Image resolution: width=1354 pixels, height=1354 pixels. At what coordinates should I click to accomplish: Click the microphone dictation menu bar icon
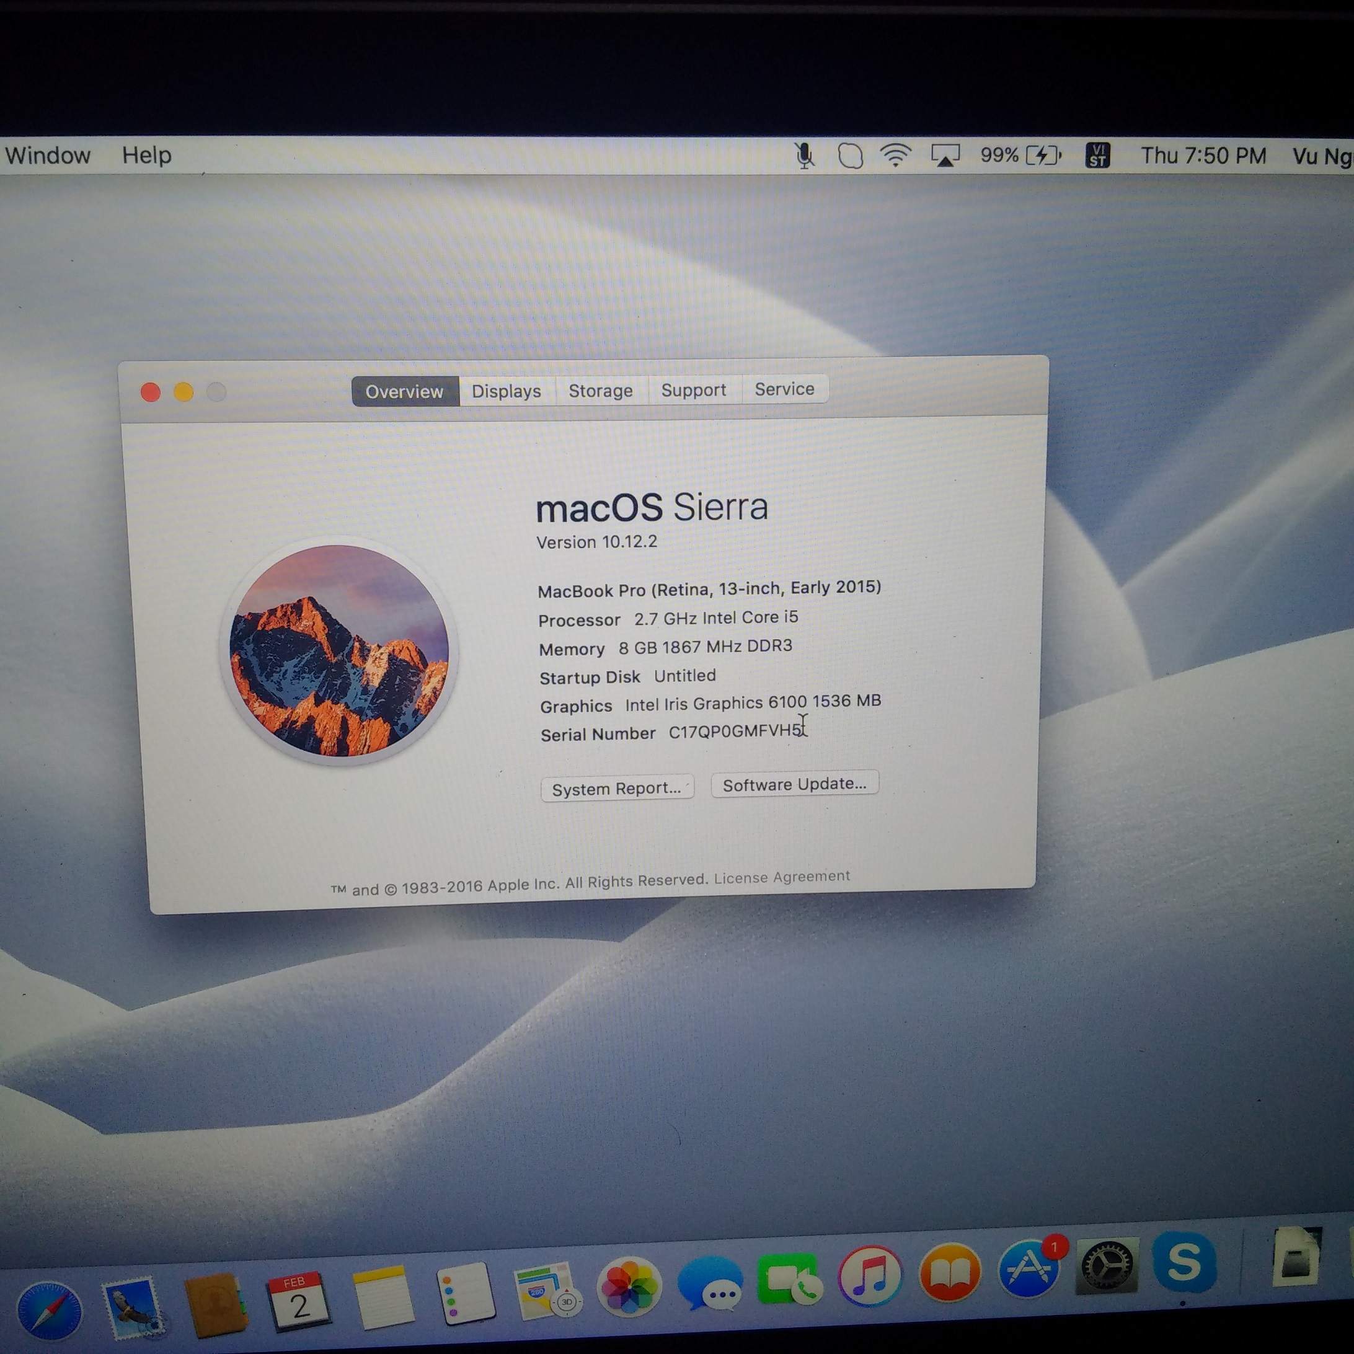point(805,155)
